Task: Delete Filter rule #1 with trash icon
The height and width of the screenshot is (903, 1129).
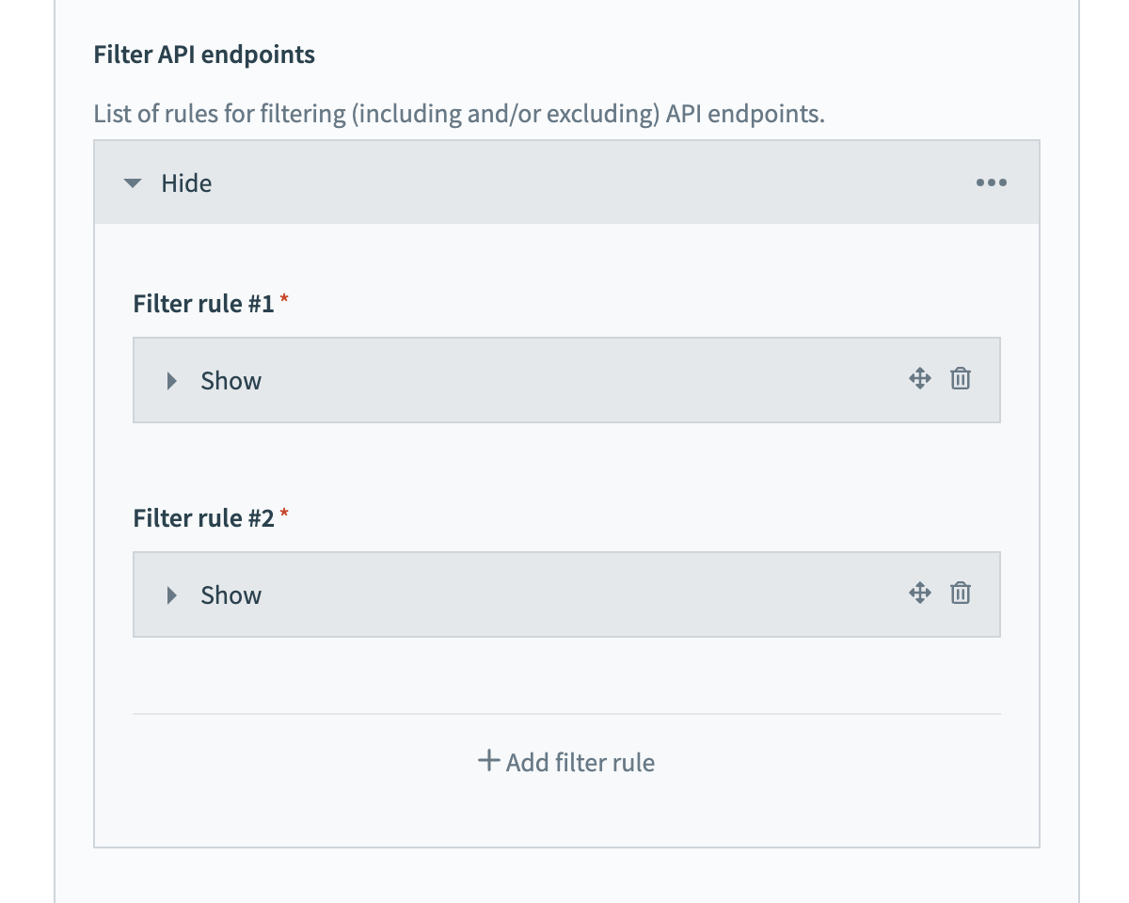Action: [x=960, y=379]
